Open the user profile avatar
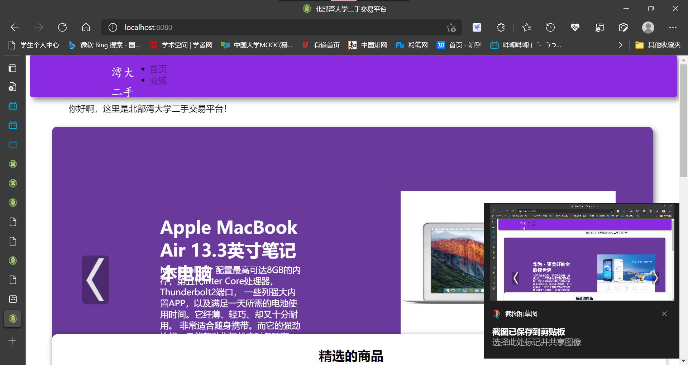This screenshot has width=688, height=365. click(648, 27)
